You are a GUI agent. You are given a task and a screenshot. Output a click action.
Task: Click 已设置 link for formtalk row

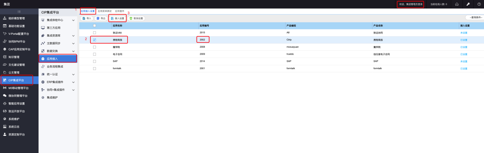coord(464,68)
